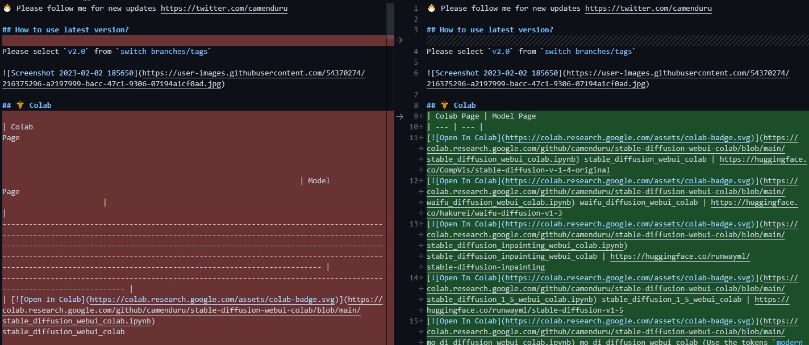Open the Colab badge link on line 14
Screen dimensions: 809x345
tap(608, 277)
